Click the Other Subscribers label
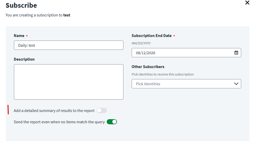Viewport: 253px width, 141px height. (x=148, y=67)
